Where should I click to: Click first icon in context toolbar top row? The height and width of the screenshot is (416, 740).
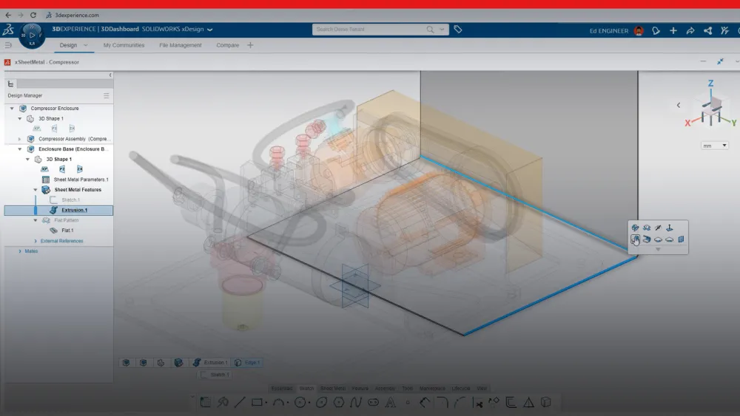(635, 228)
